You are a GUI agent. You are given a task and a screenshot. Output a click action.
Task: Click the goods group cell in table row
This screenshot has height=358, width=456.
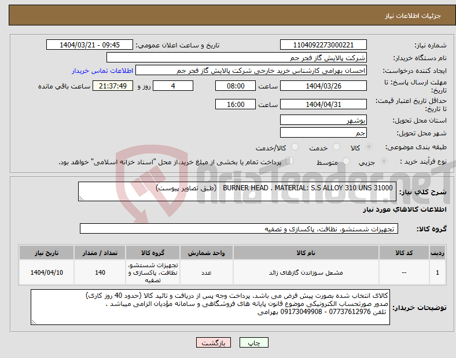153,272
